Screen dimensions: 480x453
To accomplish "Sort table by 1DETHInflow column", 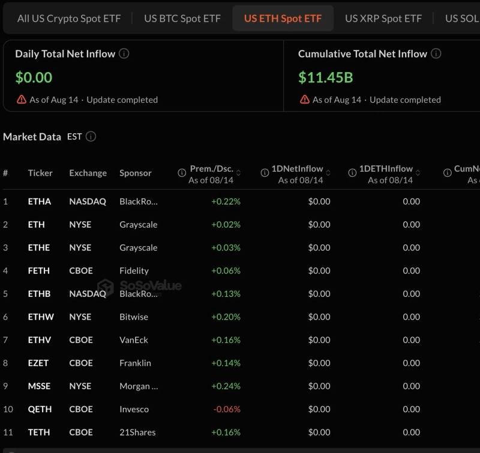I will [x=418, y=173].
